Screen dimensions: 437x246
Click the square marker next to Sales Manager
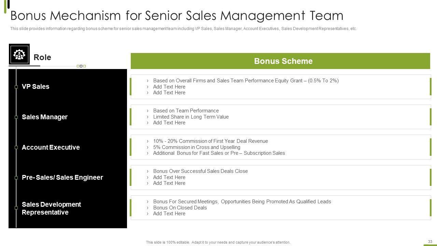[16, 117]
